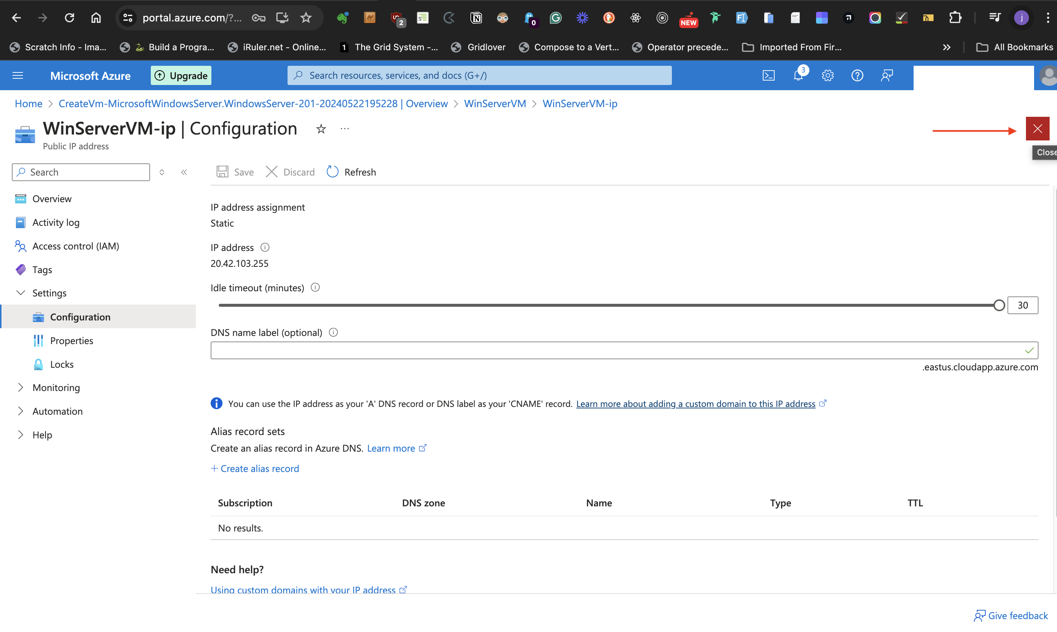
Task: Open the Help question mark menu
Action: (x=857, y=75)
